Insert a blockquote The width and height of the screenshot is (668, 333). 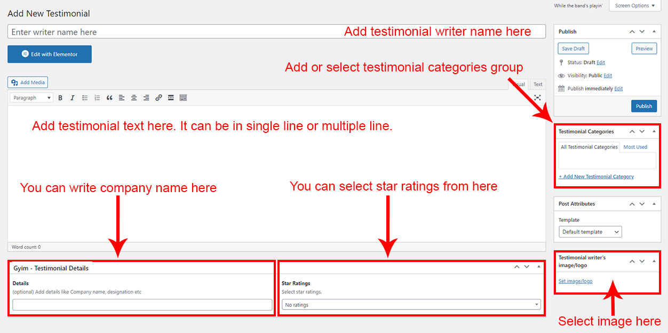point(109,98)
